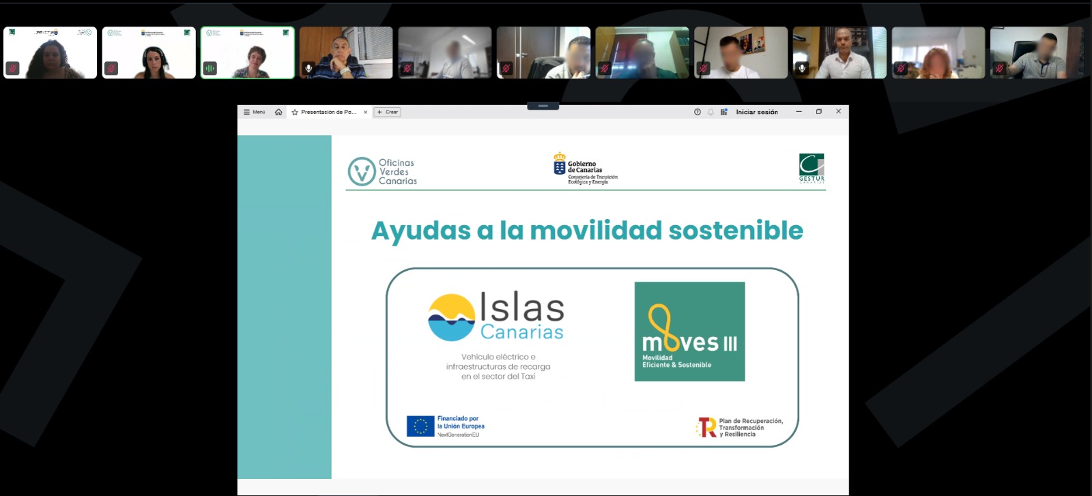Click the Gestur Canarias logo
The width and height of the screenshot is (1092, 496).
click(811, 169)
